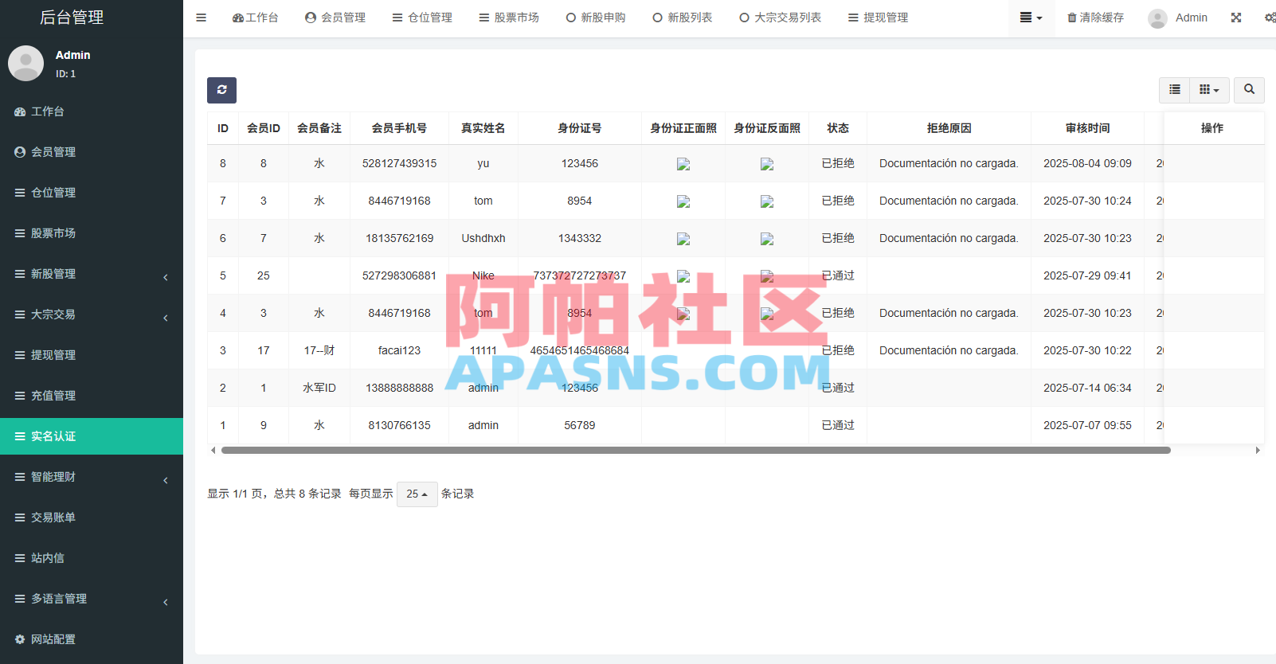
Task: Open the columns grid dropdown
Action: (1209, 90)
